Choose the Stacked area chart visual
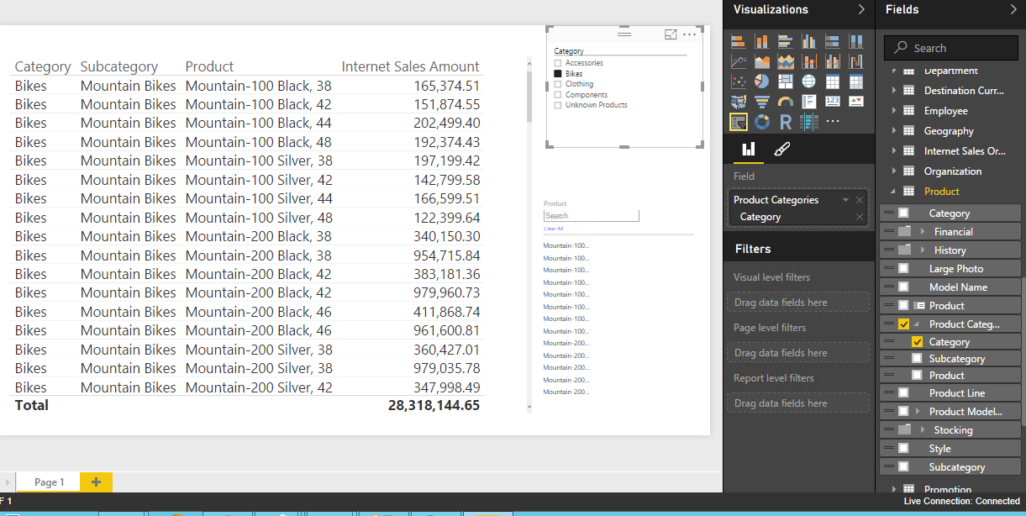The height and width of the screenshot is (516, 1026). [786, 61]
